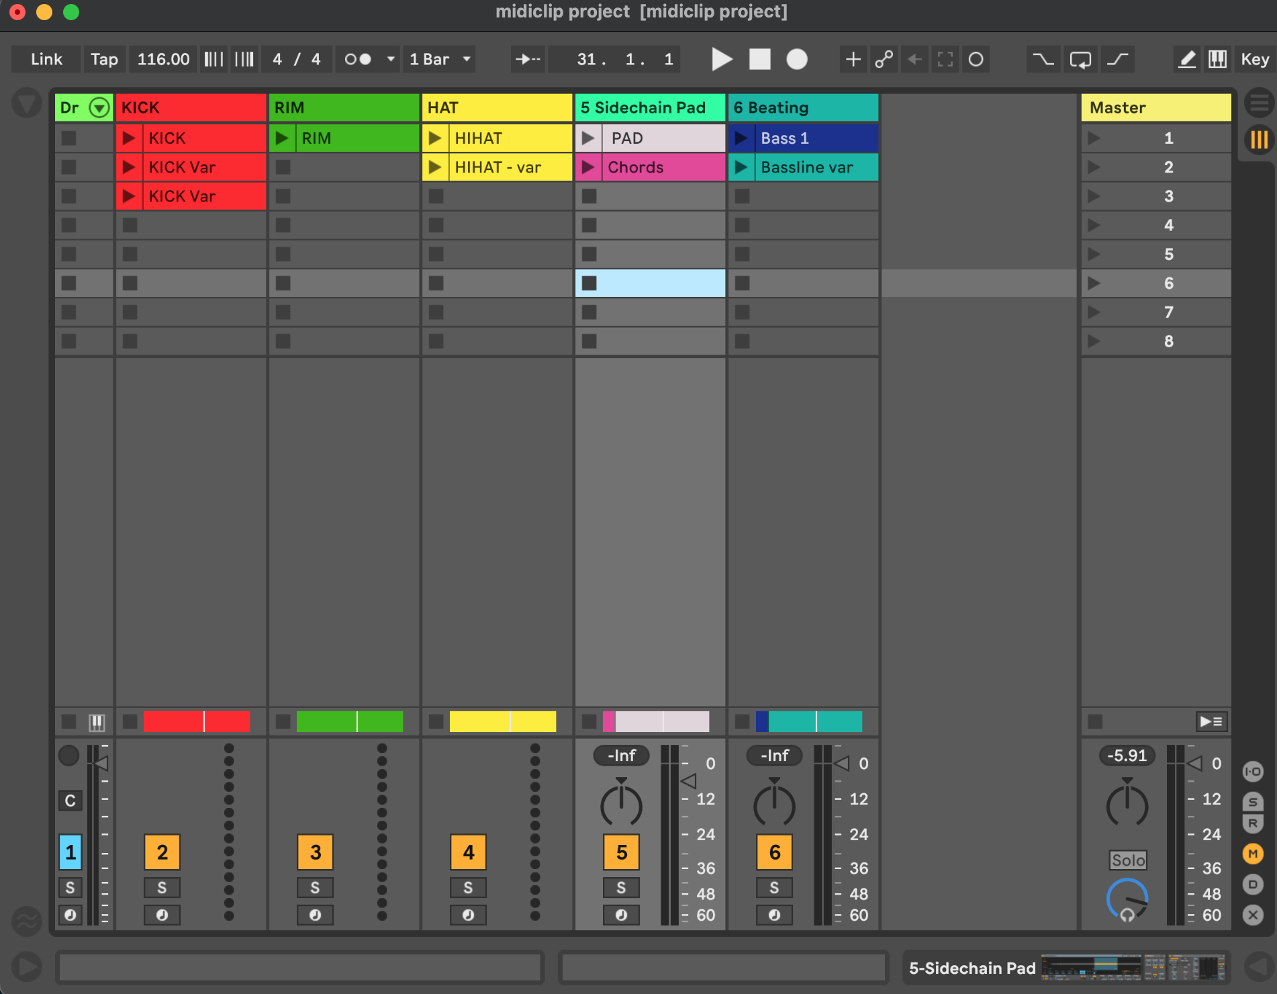Adjust the Master cue volume knob
1277x994 pixels.
click(x=1127, y=899)
